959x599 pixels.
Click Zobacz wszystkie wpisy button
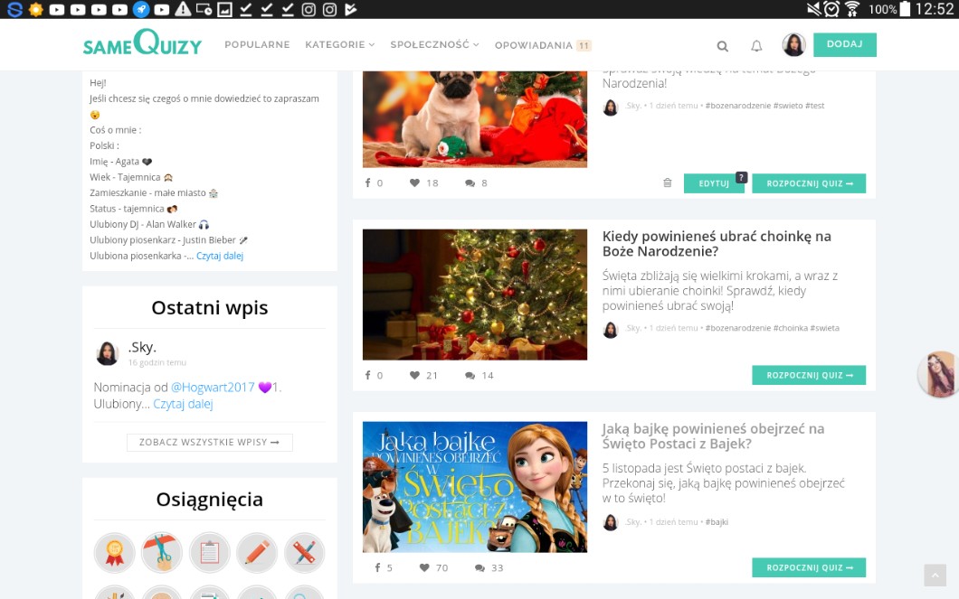[209, 443]
